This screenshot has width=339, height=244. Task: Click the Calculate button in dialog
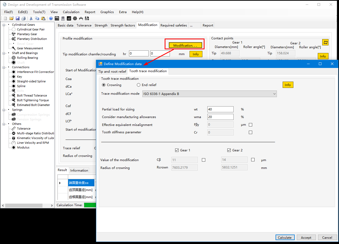[x=285, y=237]
